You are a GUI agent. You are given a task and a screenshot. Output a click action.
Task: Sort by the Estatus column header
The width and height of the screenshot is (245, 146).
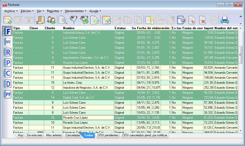[122, 28]
